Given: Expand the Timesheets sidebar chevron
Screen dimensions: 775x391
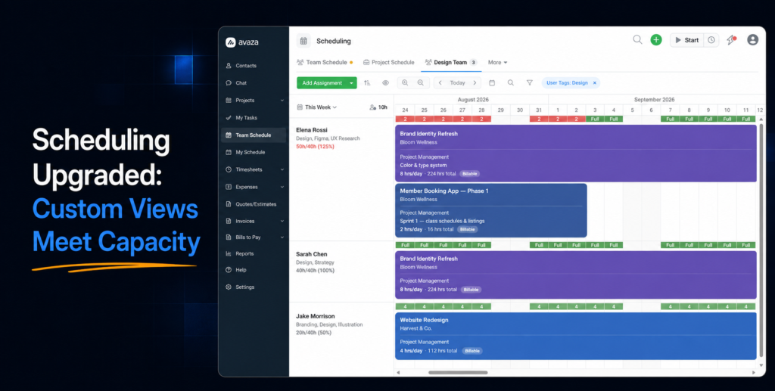Looking at the screenshot, I should 282,169.
